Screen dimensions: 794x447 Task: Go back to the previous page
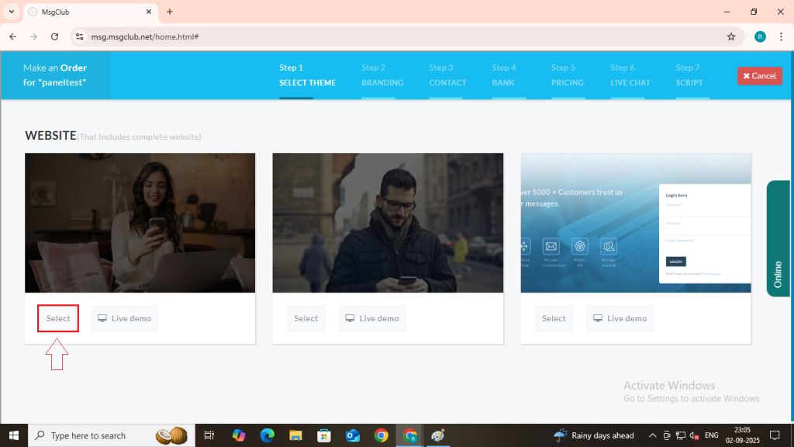[x=12, y=36]
